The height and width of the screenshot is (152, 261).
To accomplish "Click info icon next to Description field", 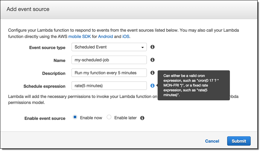I will point(152,73).
